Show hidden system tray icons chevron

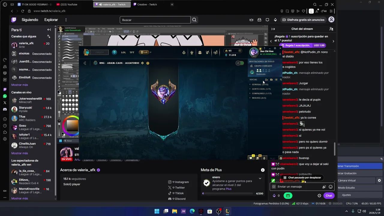346,211
